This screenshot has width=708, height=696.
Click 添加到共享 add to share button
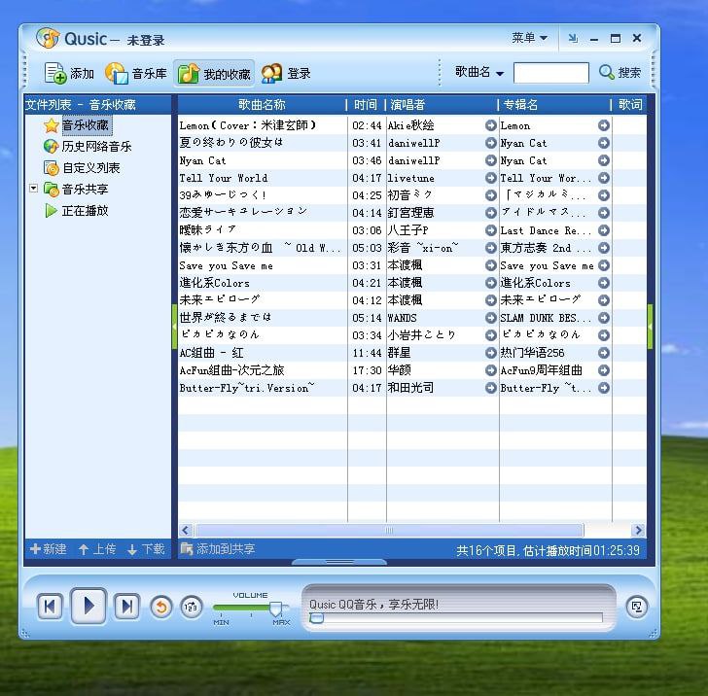218,549
